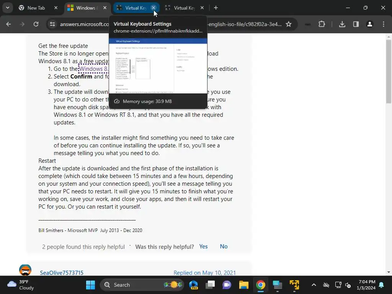Viewport: 392px width, 294px height.
Task: Toggle the browser side panel
Action: click(356, 24)
